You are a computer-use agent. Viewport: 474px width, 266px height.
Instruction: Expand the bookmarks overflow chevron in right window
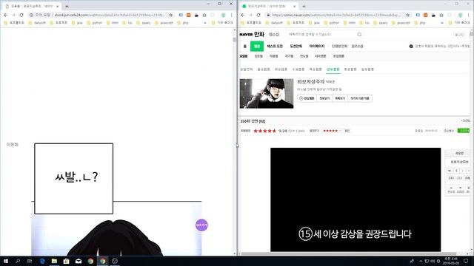click(442, 23)
